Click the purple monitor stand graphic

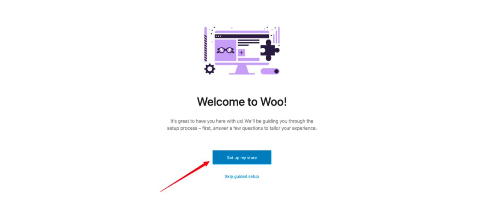coord(242,70)
